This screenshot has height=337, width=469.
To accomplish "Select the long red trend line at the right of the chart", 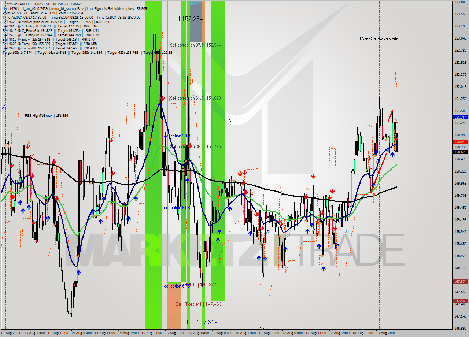I will [379, 174].
